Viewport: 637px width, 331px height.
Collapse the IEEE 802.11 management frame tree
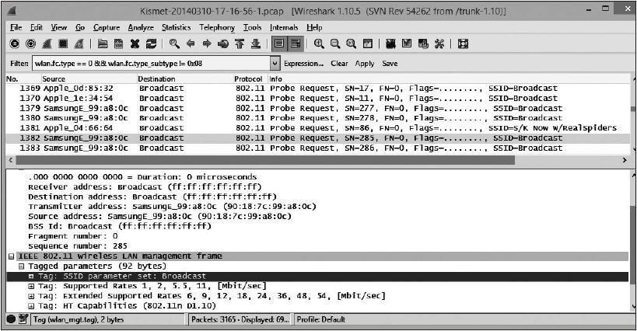click(11, 256)
